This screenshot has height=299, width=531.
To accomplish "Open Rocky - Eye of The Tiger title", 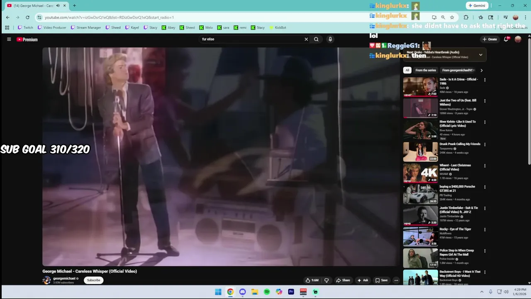I will pyautogui.click(x=455, y=229).
